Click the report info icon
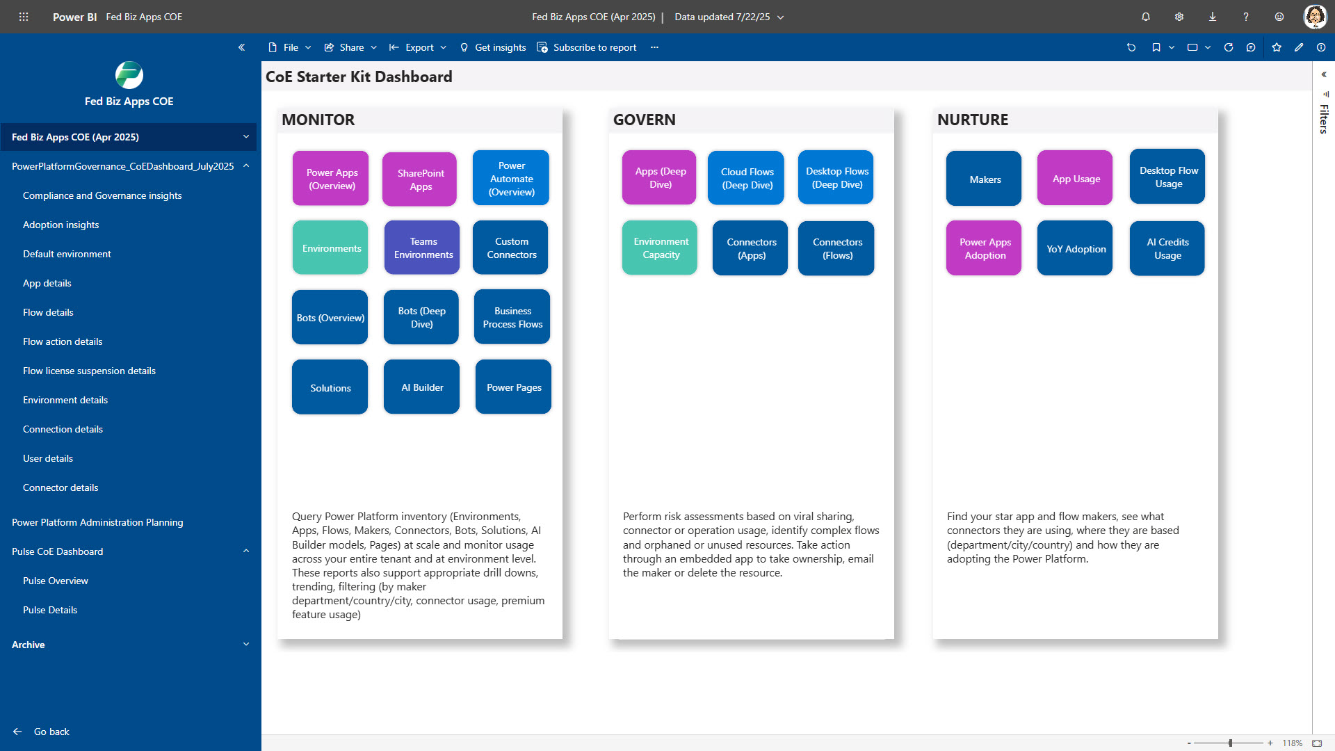 click(1321, 47)
